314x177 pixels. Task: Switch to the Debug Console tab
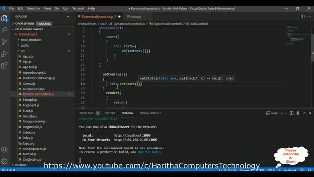coord(151,113)
